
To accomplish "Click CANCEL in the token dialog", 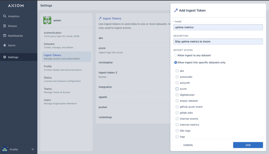I will [188, 145].
